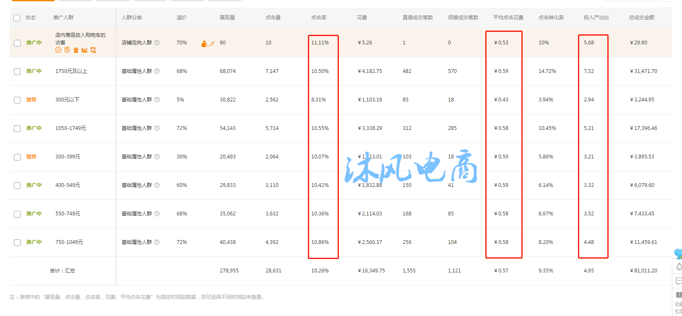Click the 平均点击花费 column header
The width and height of the screenshot is (682, 316).
pyautogui.click(x=508, y=18)
